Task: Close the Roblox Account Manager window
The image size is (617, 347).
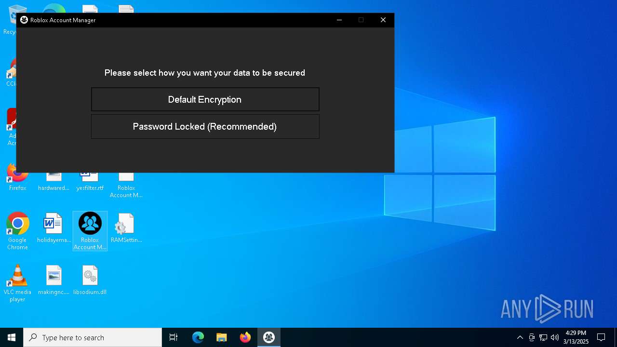Action: (x=383, y=20)
